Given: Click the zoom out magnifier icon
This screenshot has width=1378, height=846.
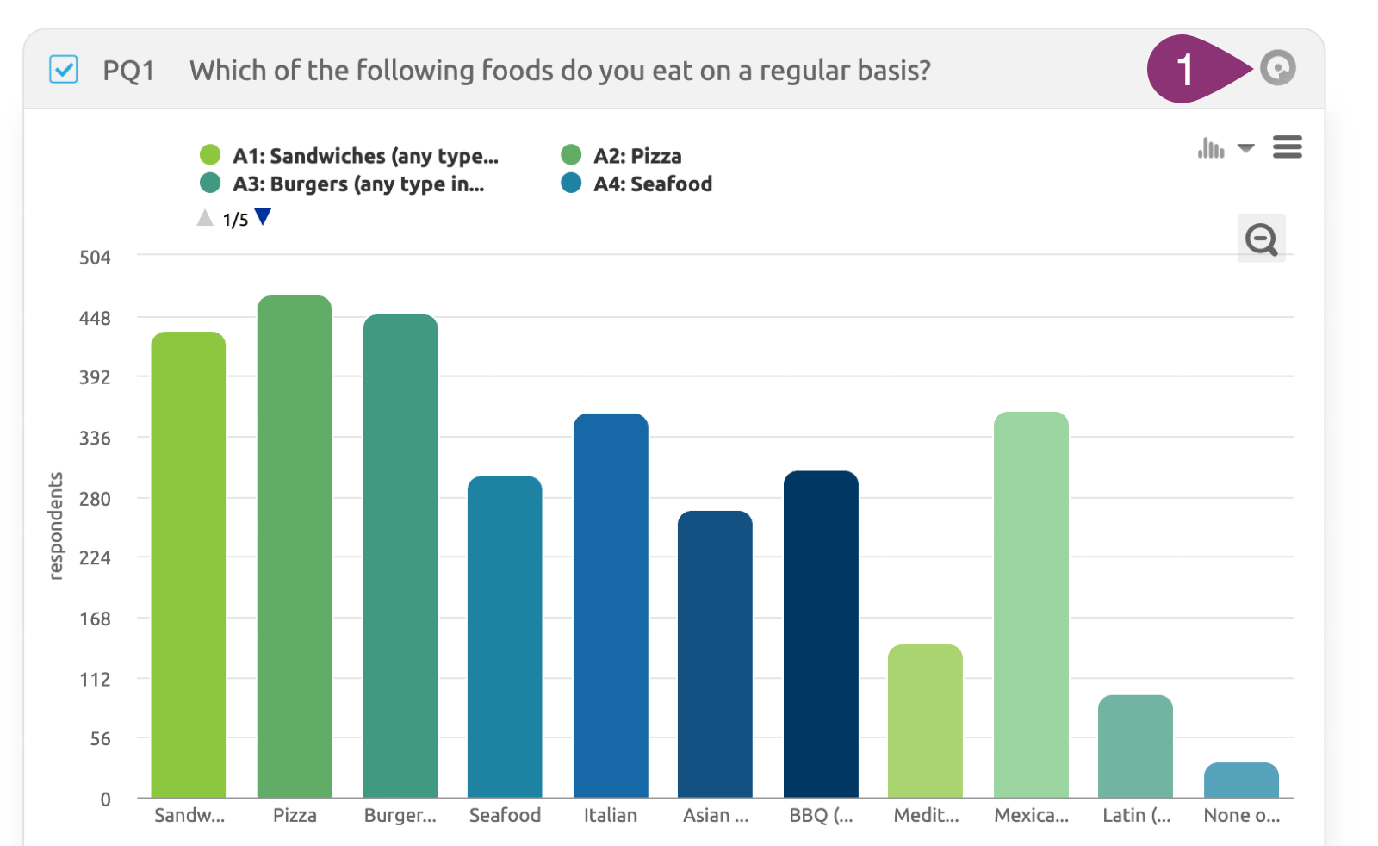Looking at the screenshot, I should point(1261,239).
